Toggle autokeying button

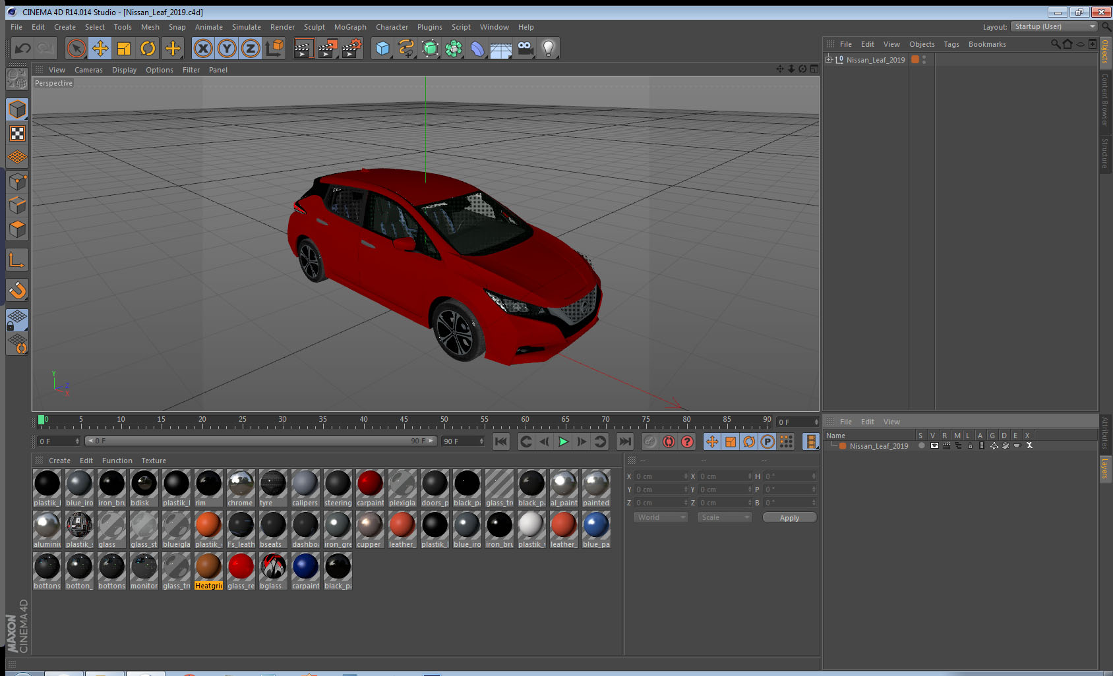click(x=669, y=441)
